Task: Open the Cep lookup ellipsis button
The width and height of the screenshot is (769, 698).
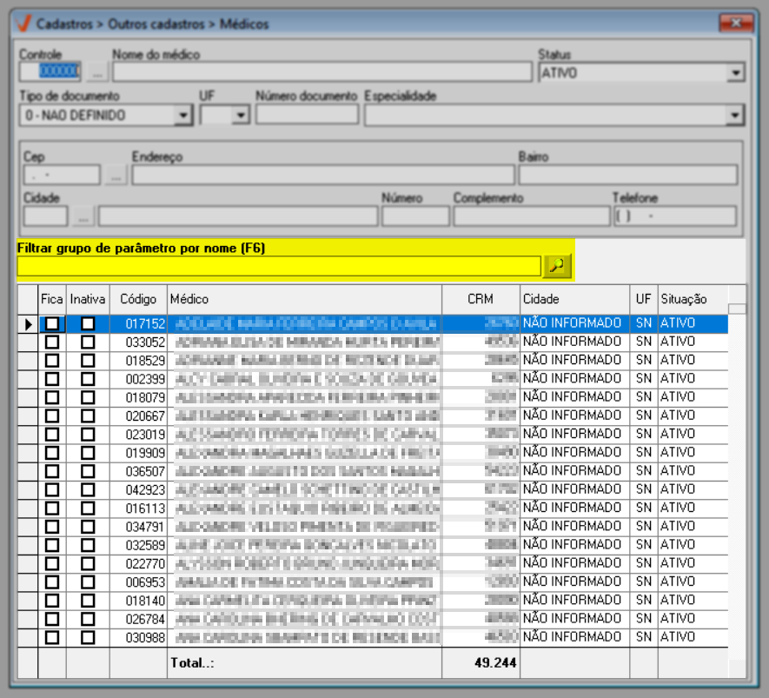Action: (x=116, y=176)
